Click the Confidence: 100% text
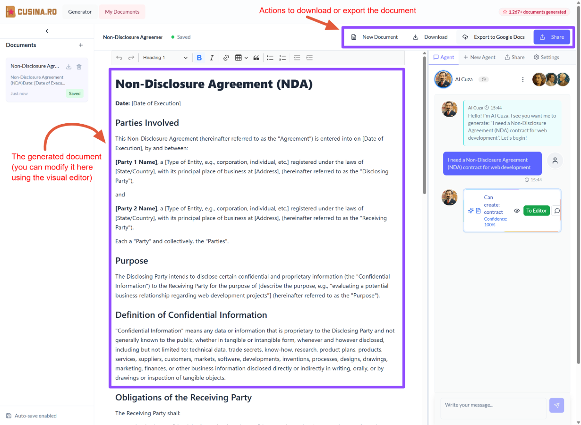 pyautogui.click(x=496, y=222)
